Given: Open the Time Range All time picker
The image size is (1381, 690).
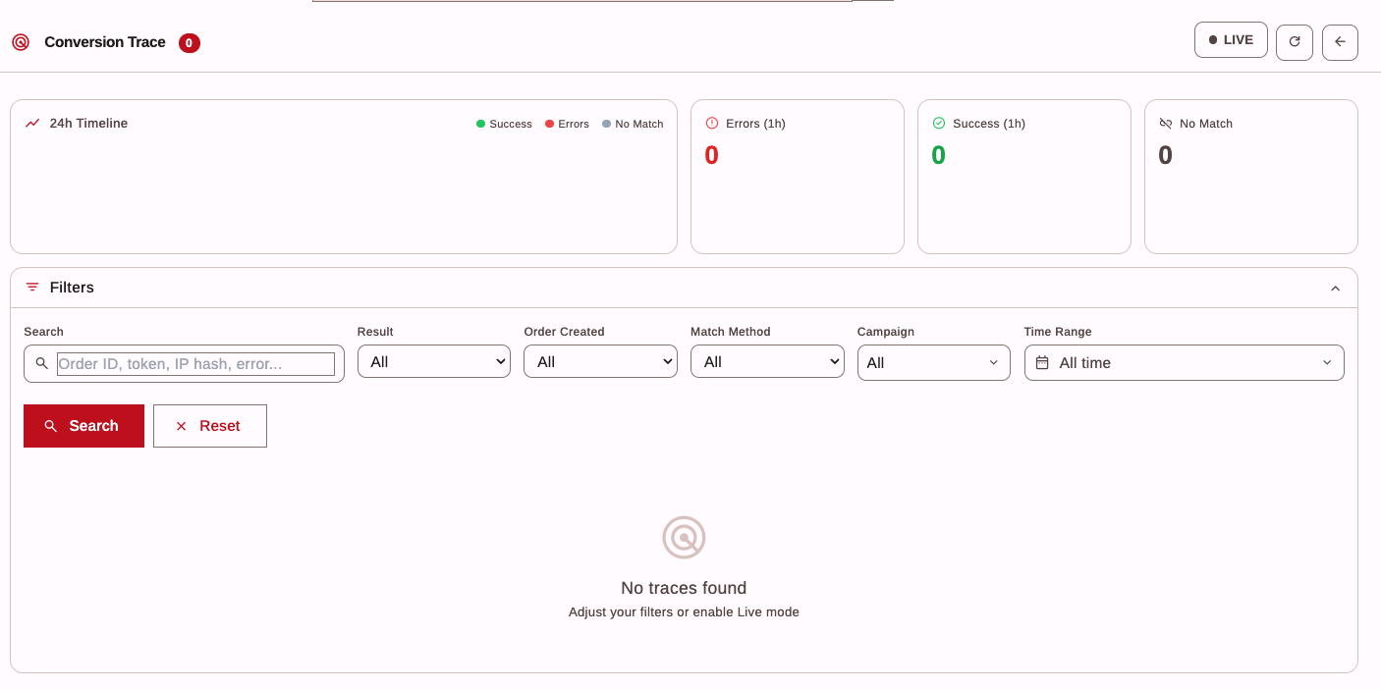Looking at the screenshot, I should tap(1184, 363).
